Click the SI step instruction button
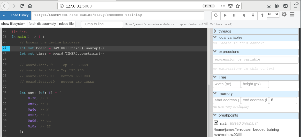301x137 pixels. click(x=276, y=14)
